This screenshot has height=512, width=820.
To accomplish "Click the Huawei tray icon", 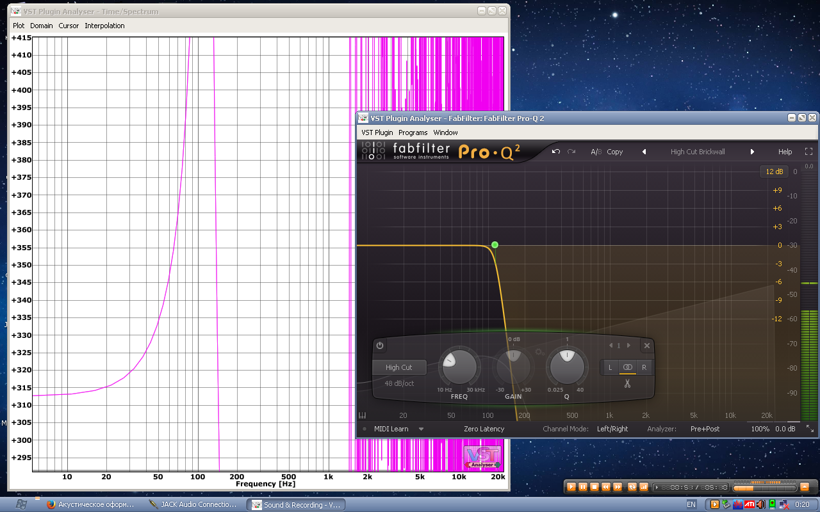I will 737,504.
